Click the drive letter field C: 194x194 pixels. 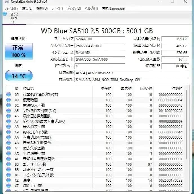point(100,66)
